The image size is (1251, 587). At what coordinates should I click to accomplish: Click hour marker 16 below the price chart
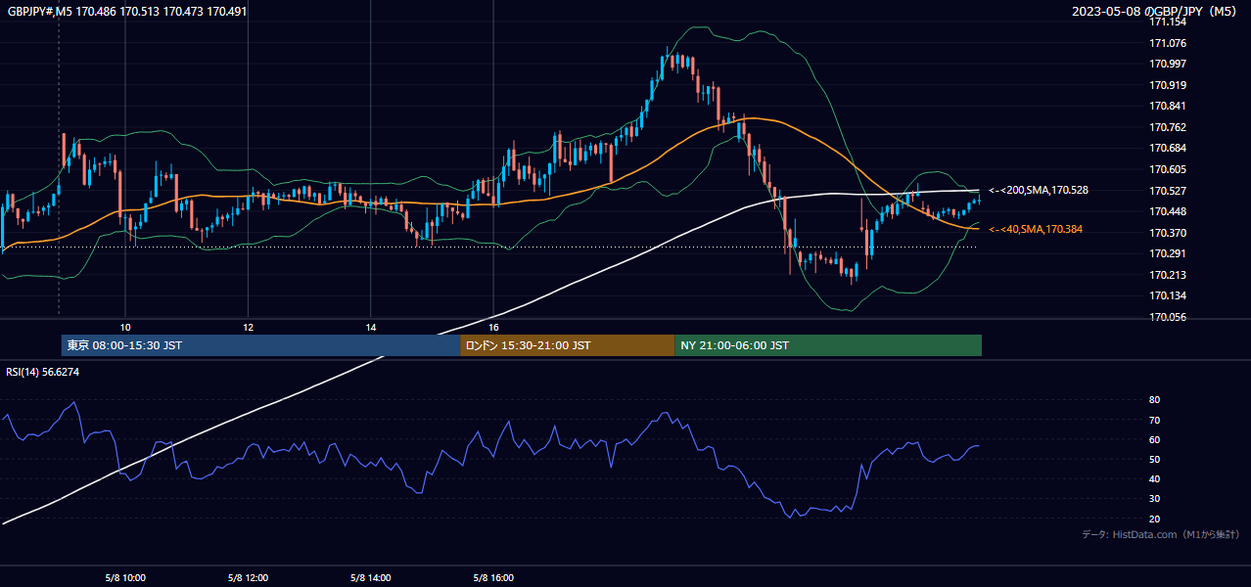(493, 327)
